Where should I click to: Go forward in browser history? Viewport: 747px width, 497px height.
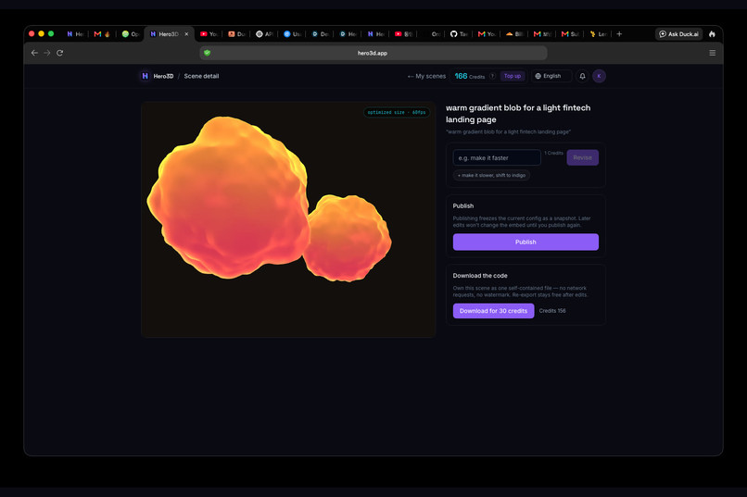pyautogui.click(x=46, y=53)
